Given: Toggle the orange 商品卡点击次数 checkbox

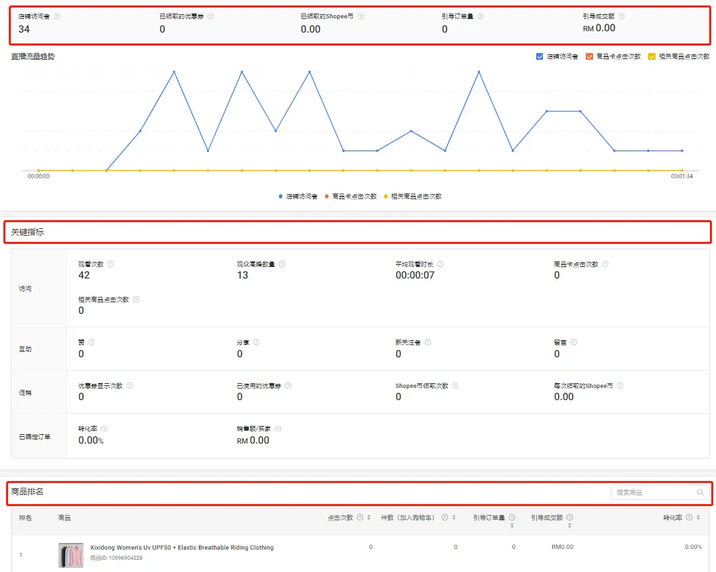Looking at the screenshot, I should coord(589,56).
